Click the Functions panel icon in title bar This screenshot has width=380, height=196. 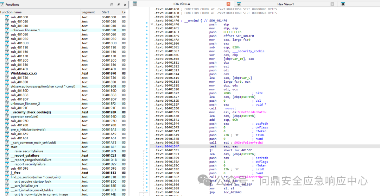coord(2,4)
